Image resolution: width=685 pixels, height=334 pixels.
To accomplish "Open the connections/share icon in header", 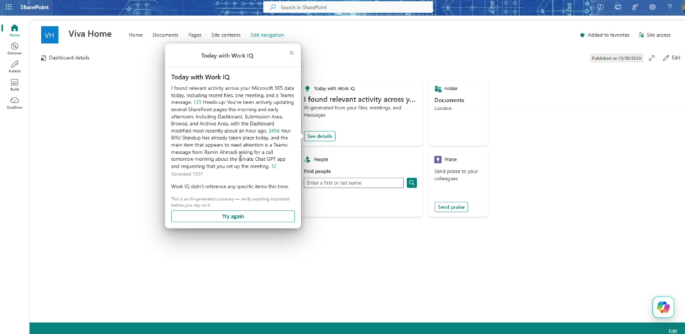I will pos(635,7).
